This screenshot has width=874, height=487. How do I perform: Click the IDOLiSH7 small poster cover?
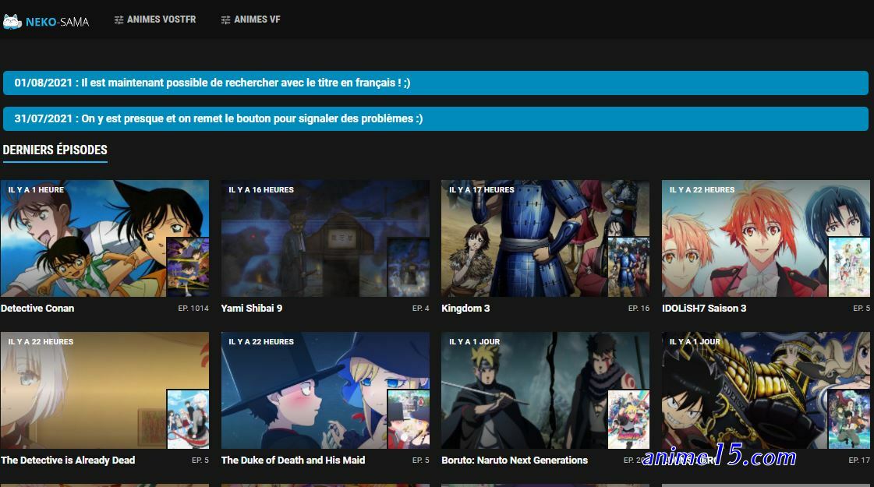(x=849, y=267)
